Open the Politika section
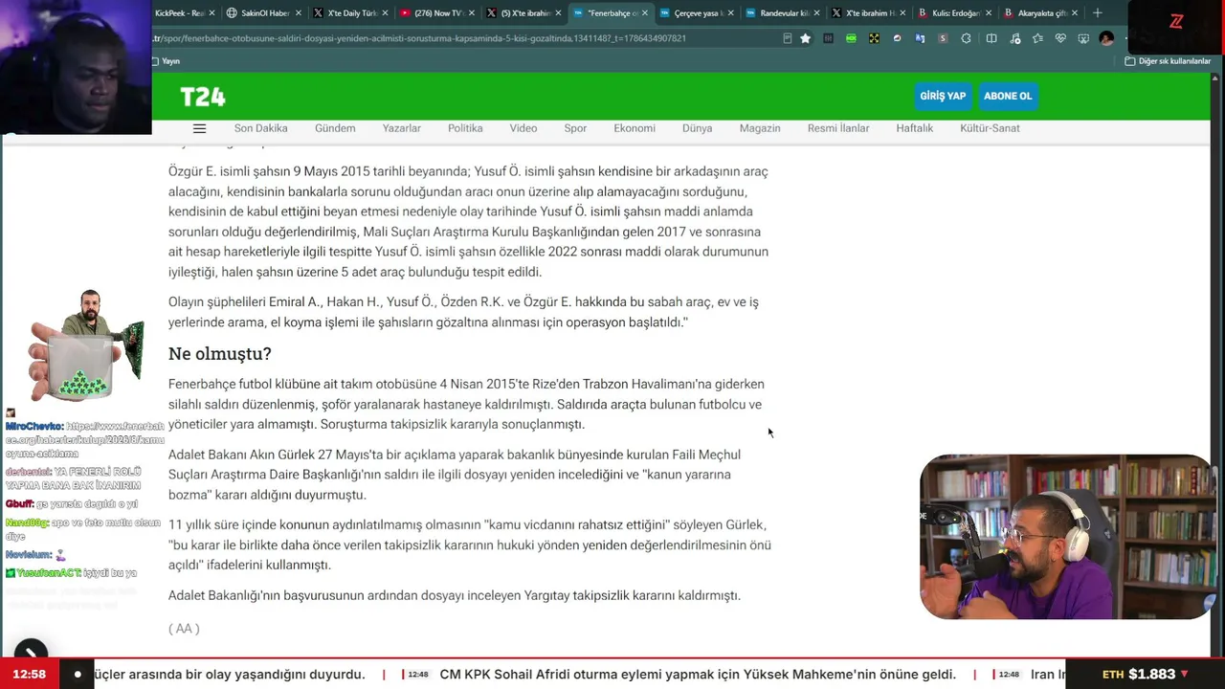1225x689 pixels. pyautogui.click(x=465, y=128)
